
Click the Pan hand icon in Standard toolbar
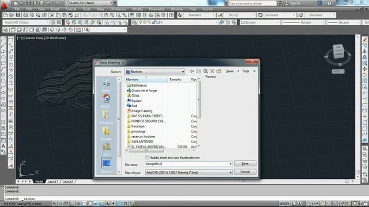point(106,15)
